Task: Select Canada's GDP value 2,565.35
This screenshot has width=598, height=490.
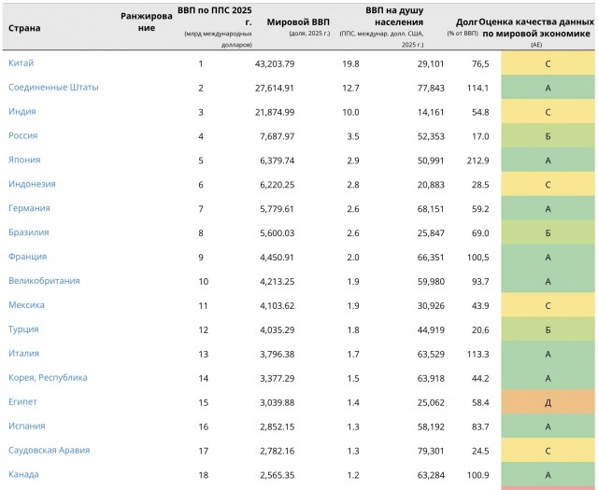Action: (278, 475)
